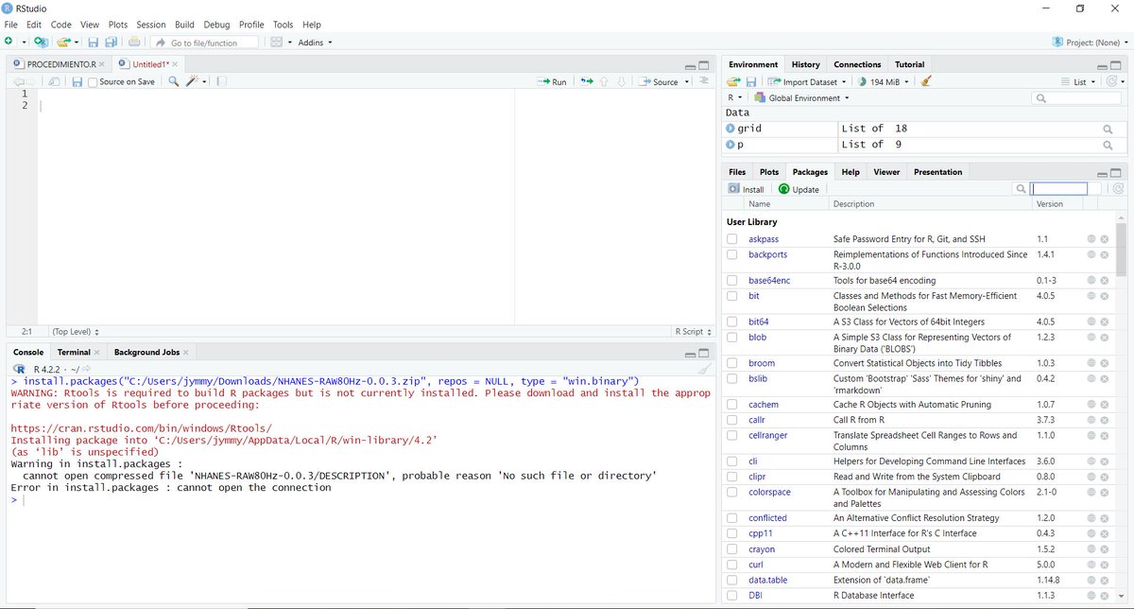Open the Session menu
Image resolution: width=1134 pixels, height=609 pixels.
150,25
